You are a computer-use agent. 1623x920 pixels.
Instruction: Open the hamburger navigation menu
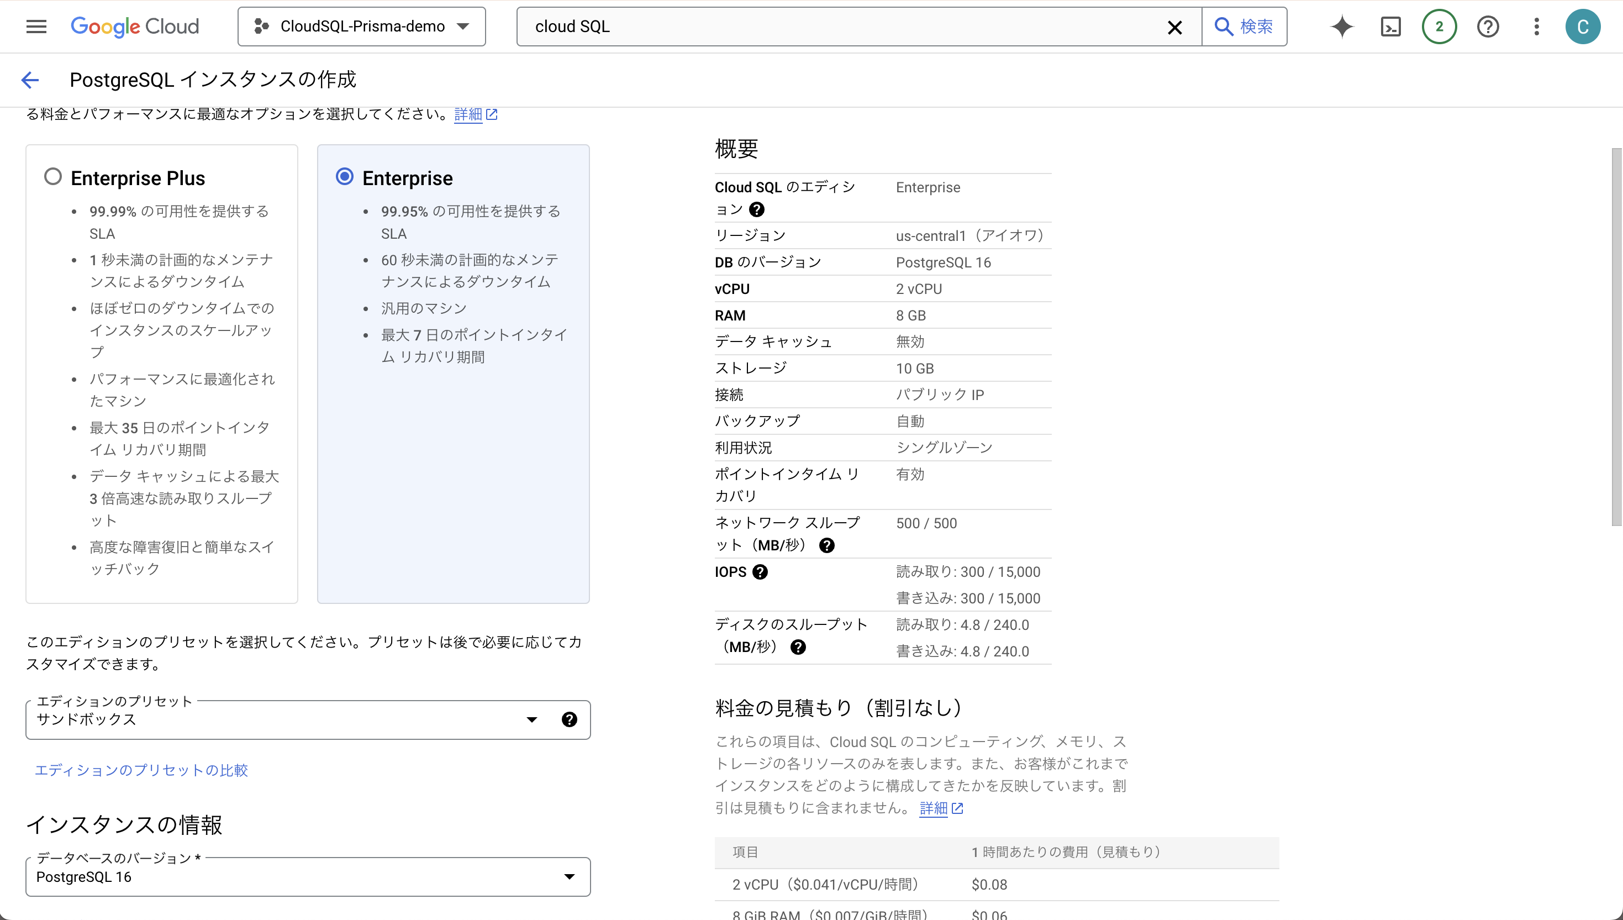click(36, 27)
